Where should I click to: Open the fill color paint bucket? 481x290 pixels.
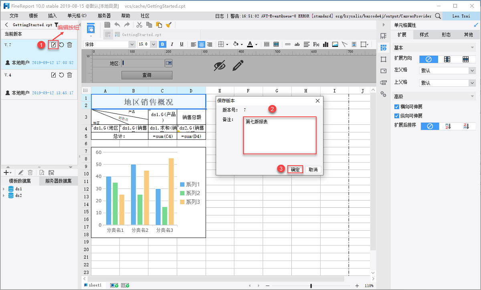(236, 45)
